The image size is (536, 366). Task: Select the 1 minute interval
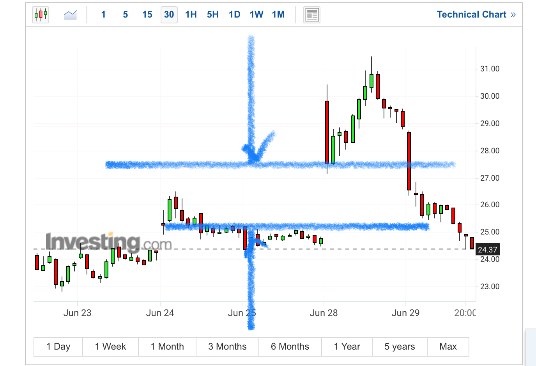coord(103,15)
